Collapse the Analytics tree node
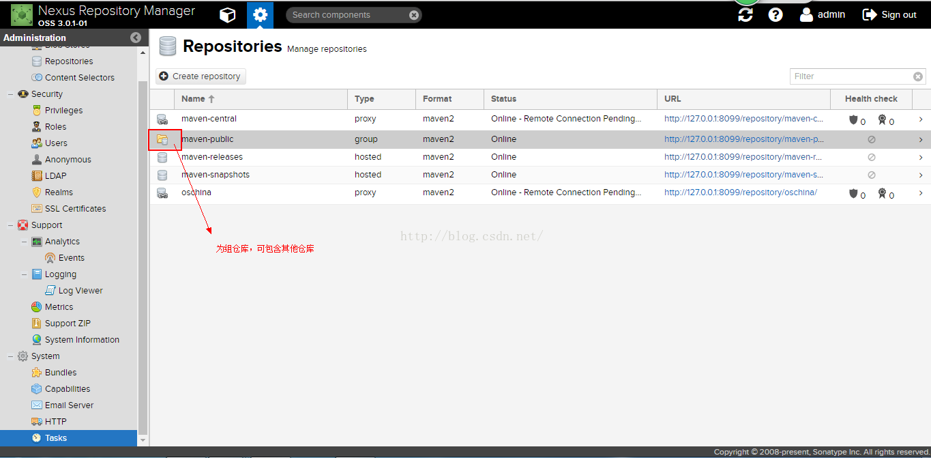Image resolution: width=931 pixels, height=458 pixels. (24, 242)
